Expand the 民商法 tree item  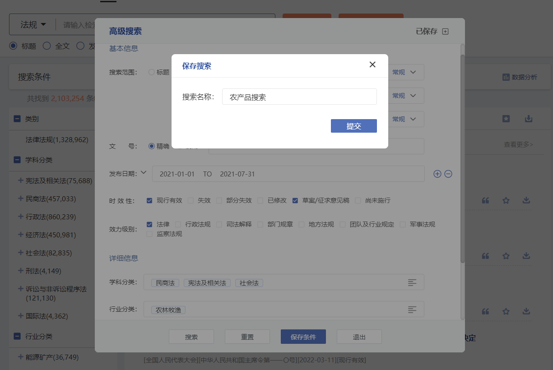click(x=20, y=199)
